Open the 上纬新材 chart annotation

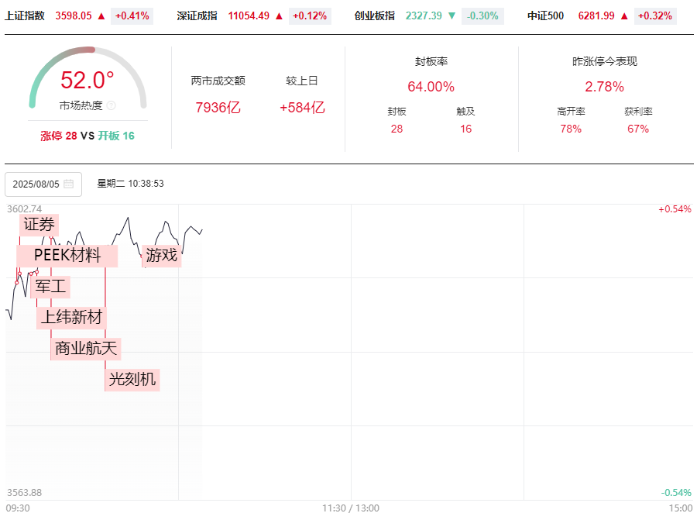[71, 318]
